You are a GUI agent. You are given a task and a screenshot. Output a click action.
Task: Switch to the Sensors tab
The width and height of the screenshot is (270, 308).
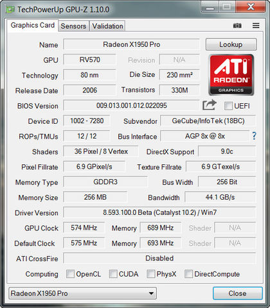(x=73, y=26)
